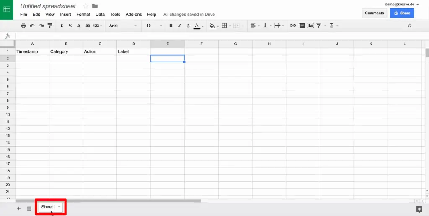
Task: Expand horizontal align dropdown arrow
Action: [259, 26]
